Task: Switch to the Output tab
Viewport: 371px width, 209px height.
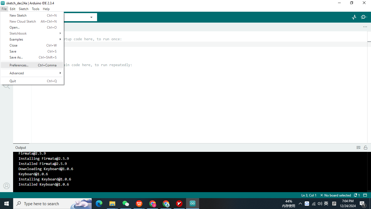Action: point(21,147)
